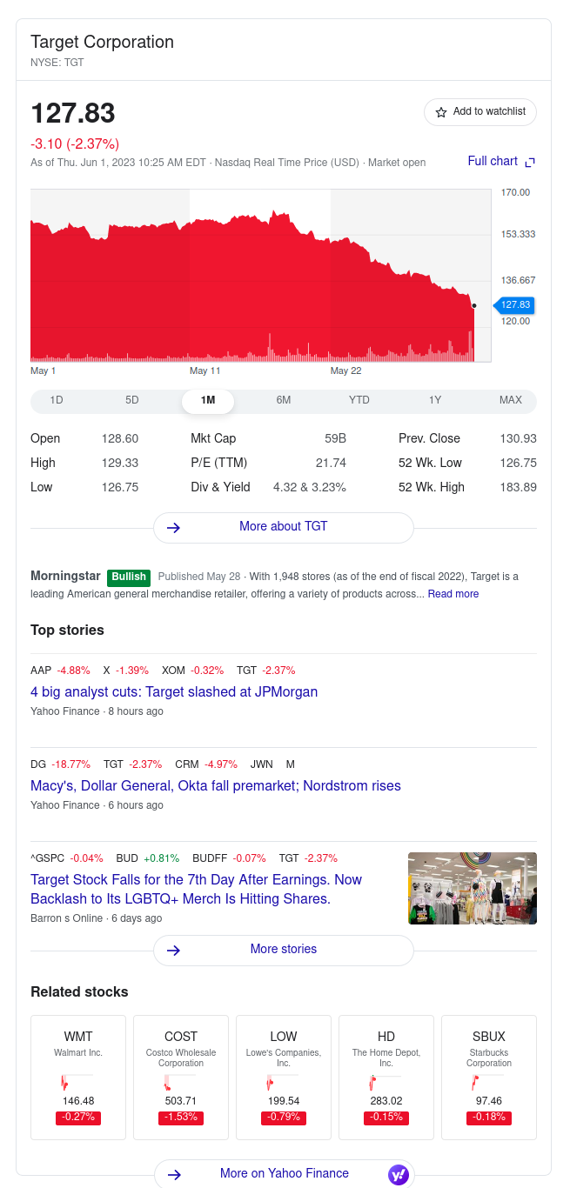Screen dimensions: 570x1188
Task: Click the More stories button
Action: [x=284, y=951]
